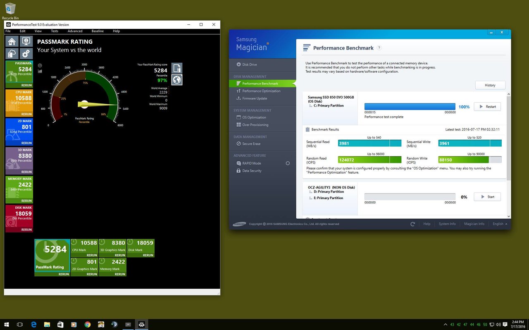529x330 pixels.
Task: Open the Recycle Bin on desktop
Action: (x=10, y=11)
